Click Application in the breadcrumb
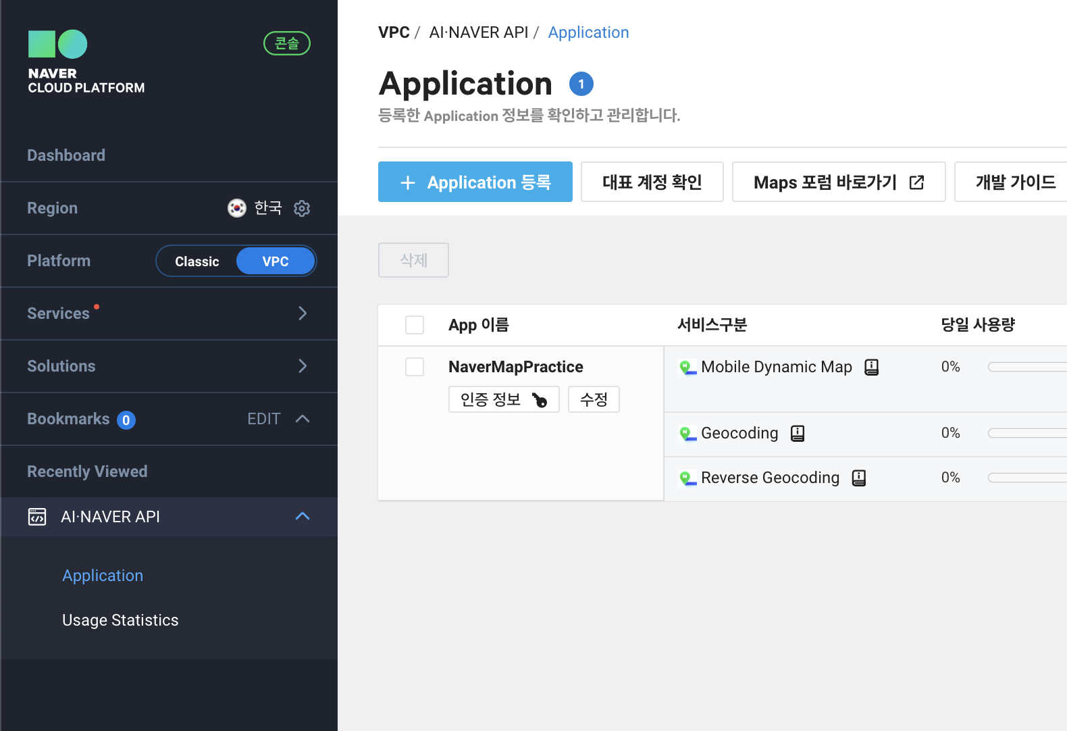The width and height of the screenshot is (1067, 731). (588, 32)
